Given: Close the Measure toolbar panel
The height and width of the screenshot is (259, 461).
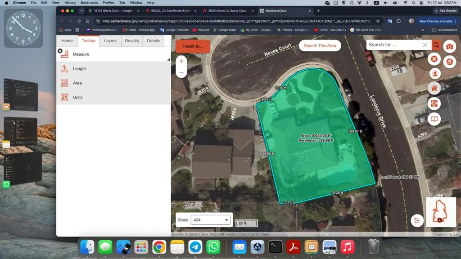Looking at the screenshot, I should tap(60, 51).
